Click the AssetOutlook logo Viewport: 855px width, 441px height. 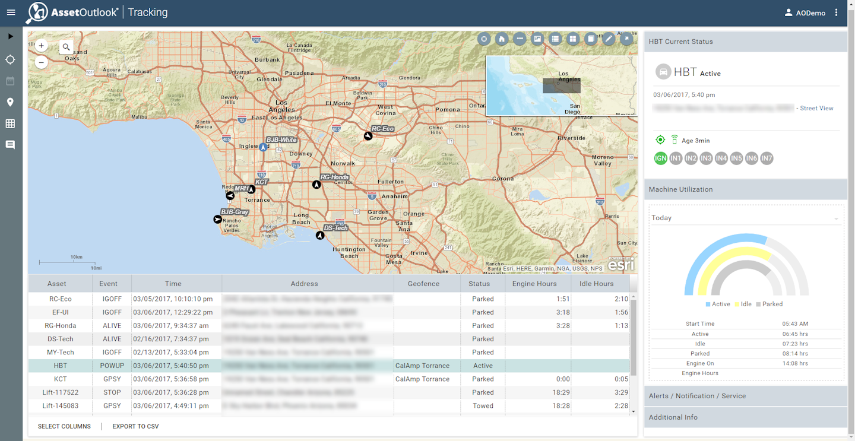click(x=72, y=12)
